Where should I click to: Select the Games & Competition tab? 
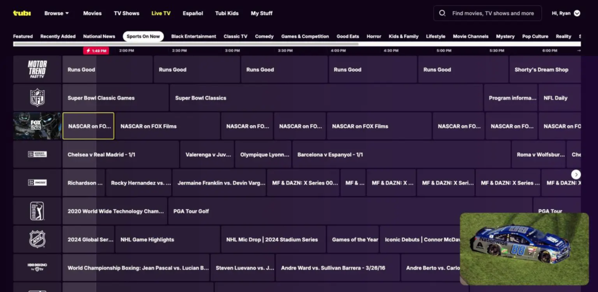(305, 37)
